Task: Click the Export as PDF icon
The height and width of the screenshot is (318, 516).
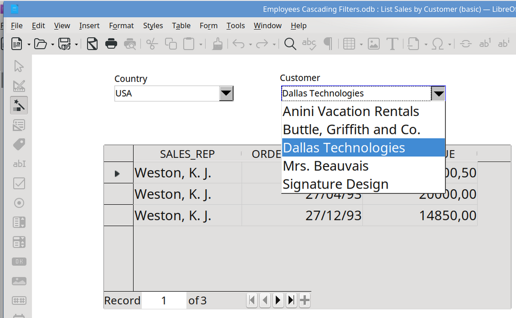Action: tap(92, 44)
